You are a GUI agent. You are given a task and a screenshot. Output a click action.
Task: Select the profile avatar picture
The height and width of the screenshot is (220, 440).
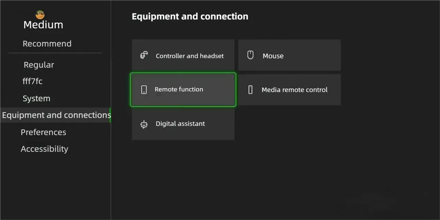(40, 14)
